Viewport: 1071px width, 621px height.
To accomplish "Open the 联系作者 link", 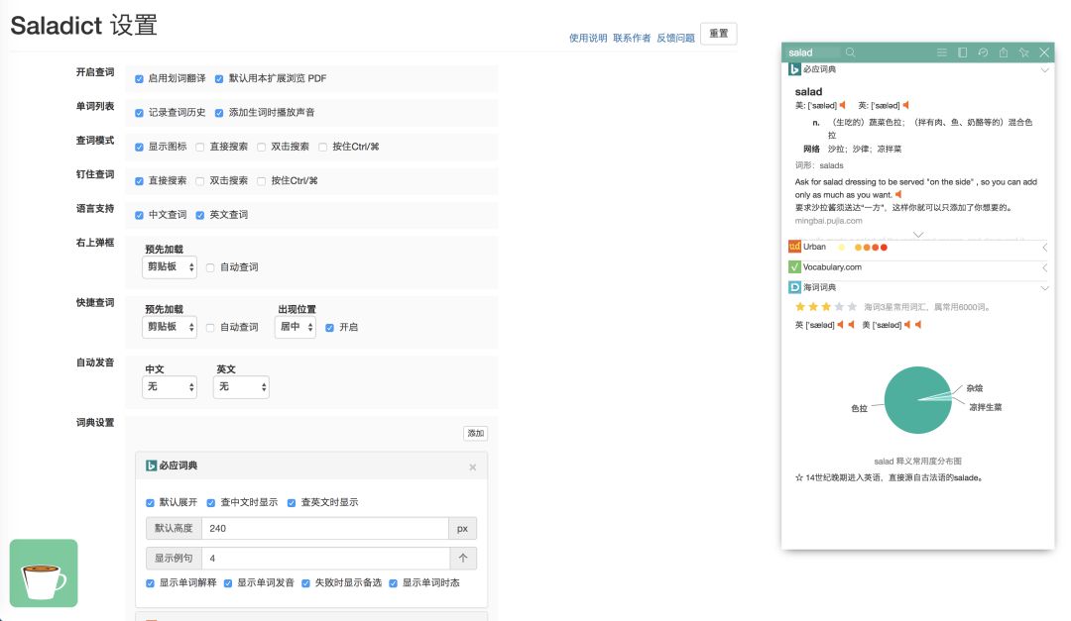I will click(632, 39).
